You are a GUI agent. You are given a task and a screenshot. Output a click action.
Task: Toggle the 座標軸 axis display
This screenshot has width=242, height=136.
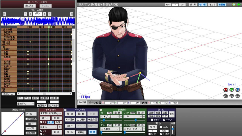pos(222,5)
